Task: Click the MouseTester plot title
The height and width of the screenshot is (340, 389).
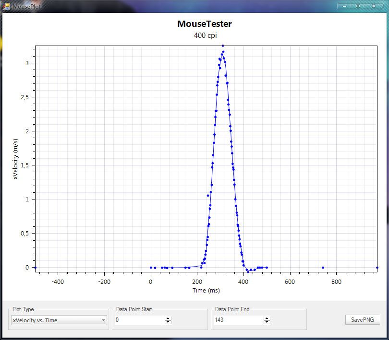Action: coord(205,24)
